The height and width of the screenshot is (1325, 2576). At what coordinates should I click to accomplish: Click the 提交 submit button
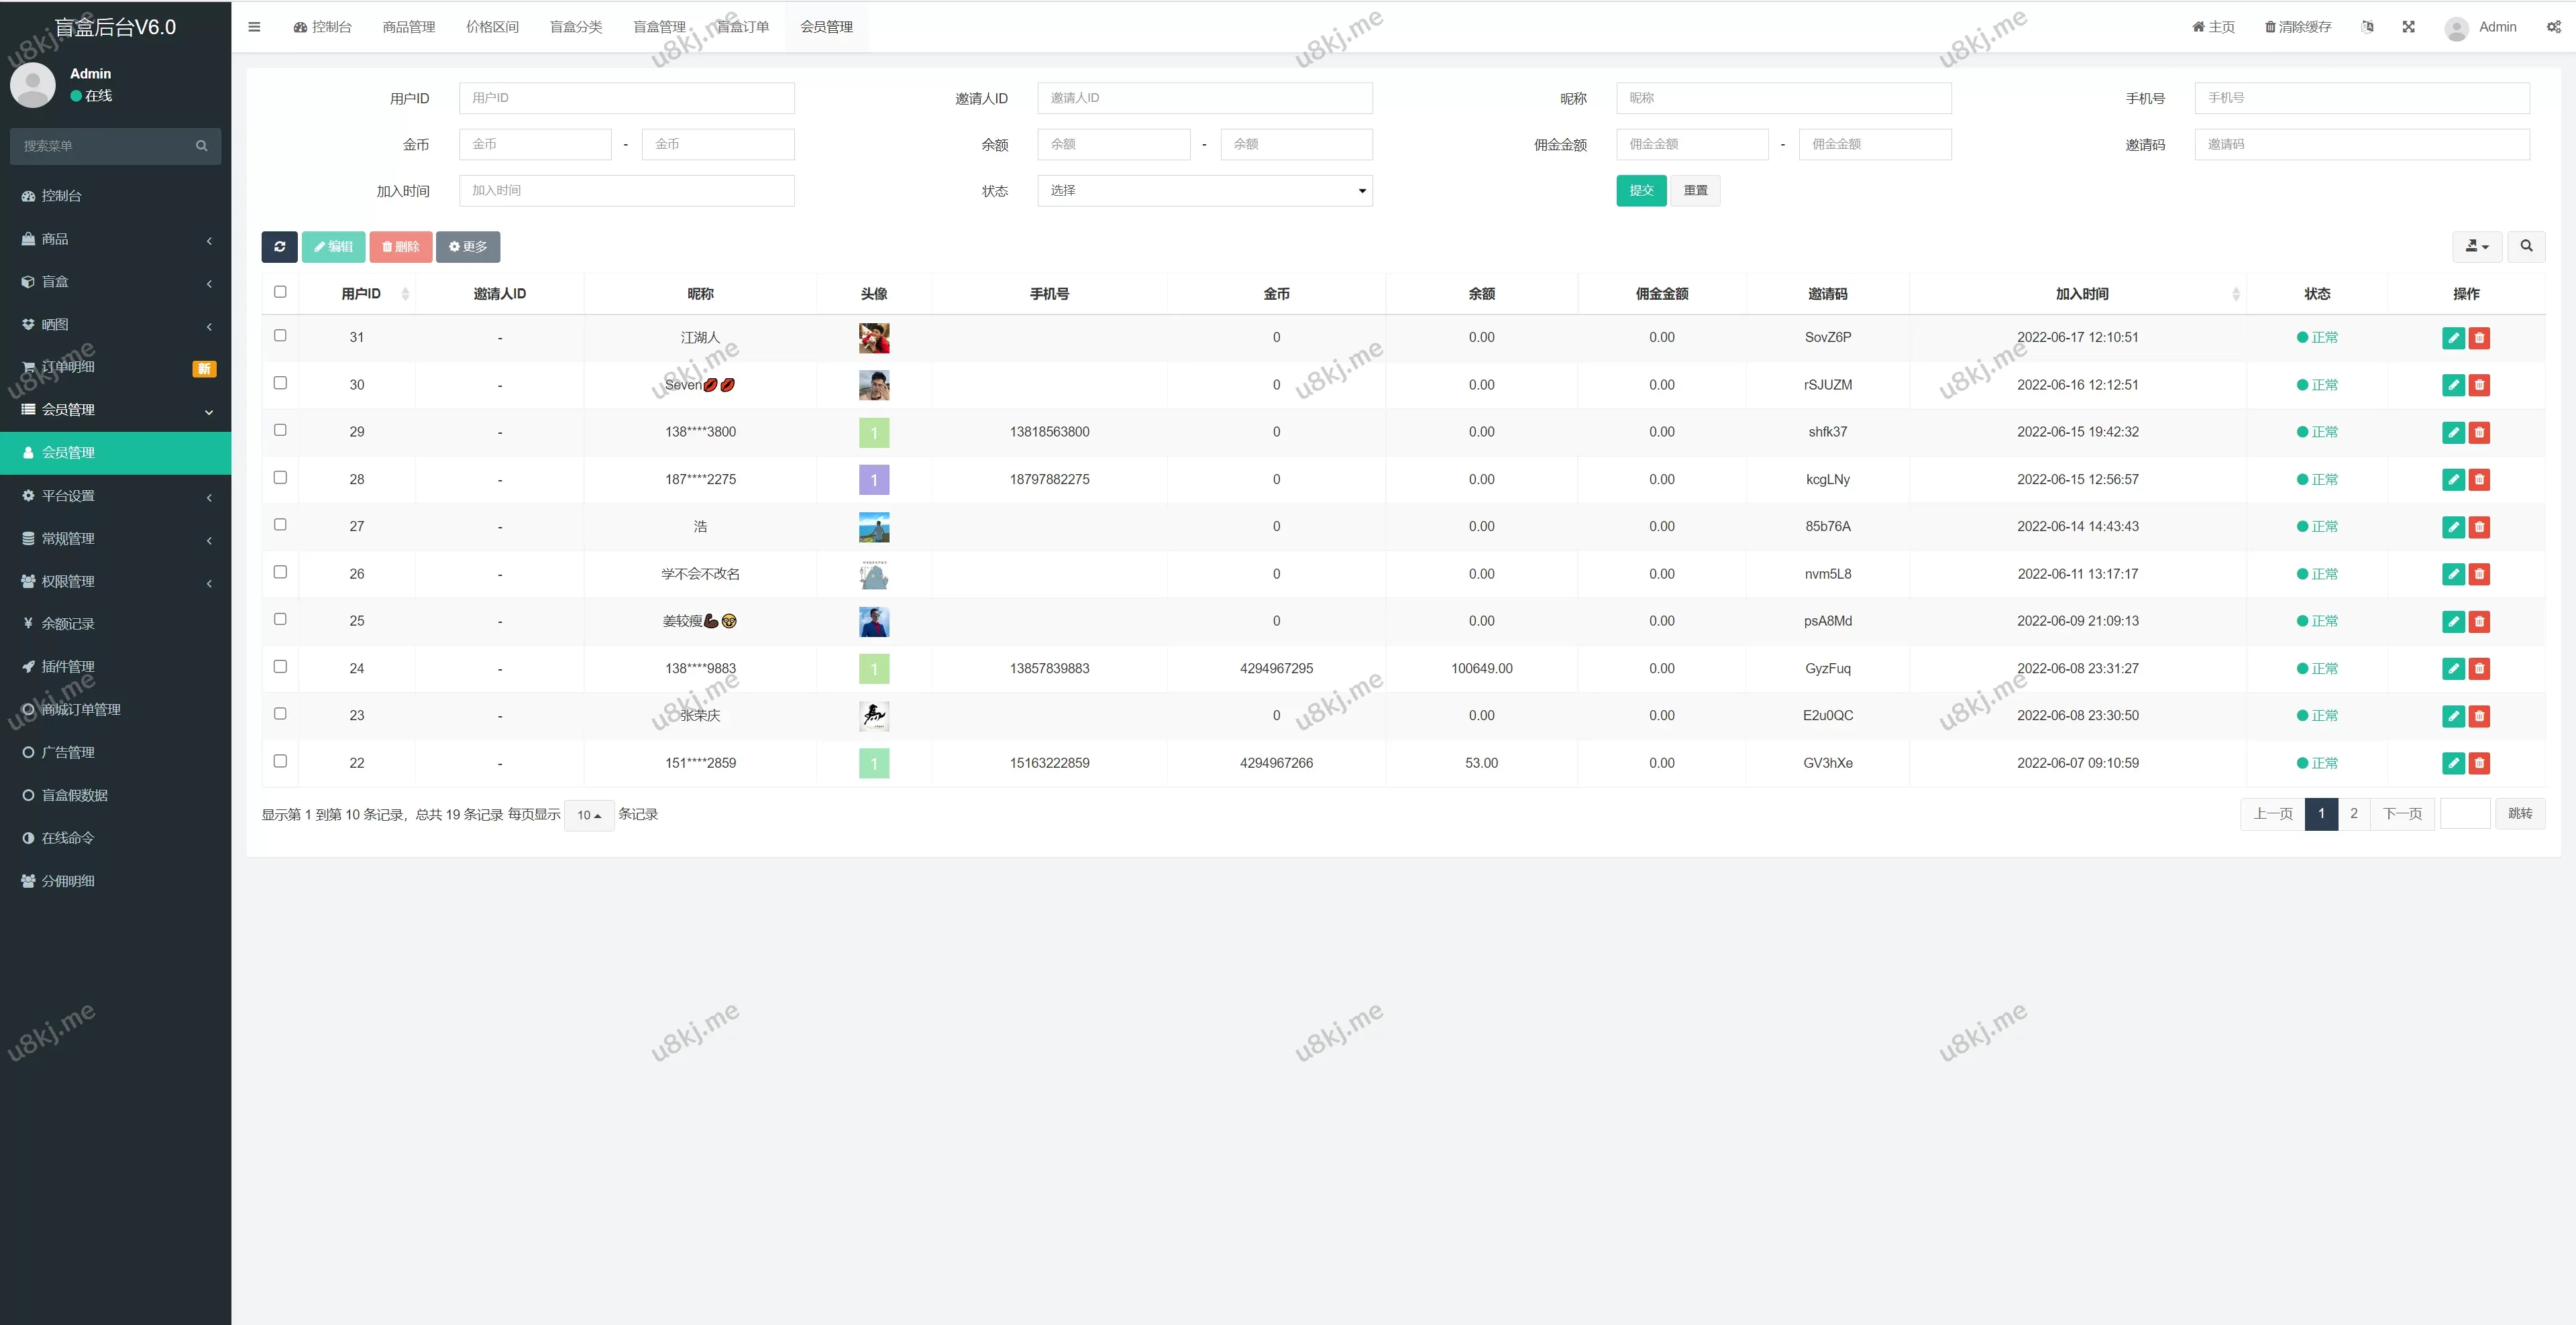click(x=1640, y=191)
